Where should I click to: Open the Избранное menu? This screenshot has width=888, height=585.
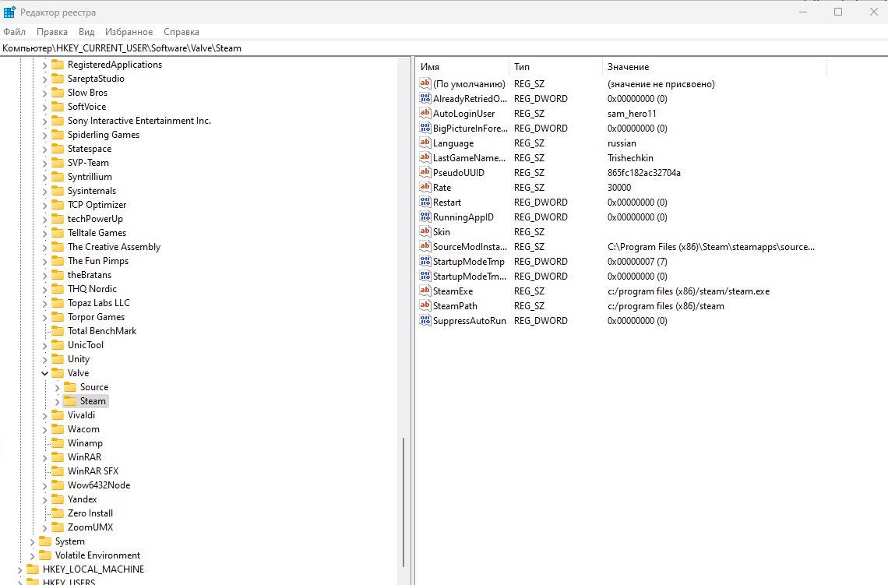pos(129,31)
